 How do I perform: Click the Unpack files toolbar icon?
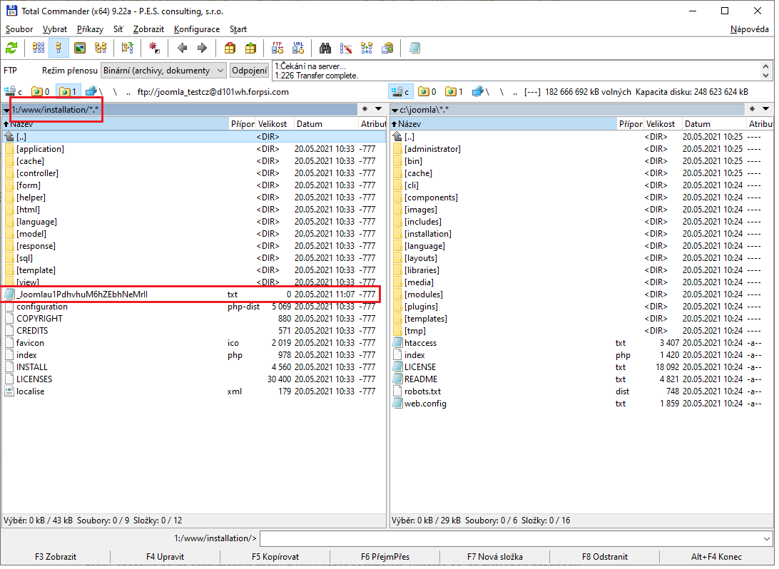point(250,48)
